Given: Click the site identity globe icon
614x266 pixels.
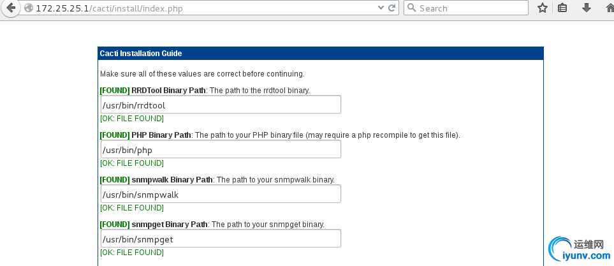Looking at the screenshot, I should [27, 8].
